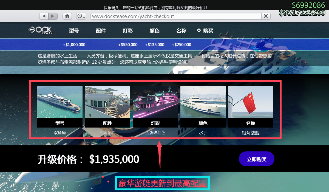Image resolution: width=329 pixels, height=192 pixels.
Task: Select the flag 名称 thumbnail
Action: (x=251, y=102)
